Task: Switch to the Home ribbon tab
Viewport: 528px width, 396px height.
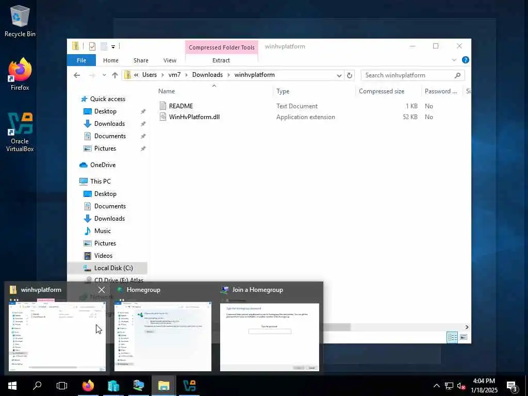Action: click(x=111, y=60)
